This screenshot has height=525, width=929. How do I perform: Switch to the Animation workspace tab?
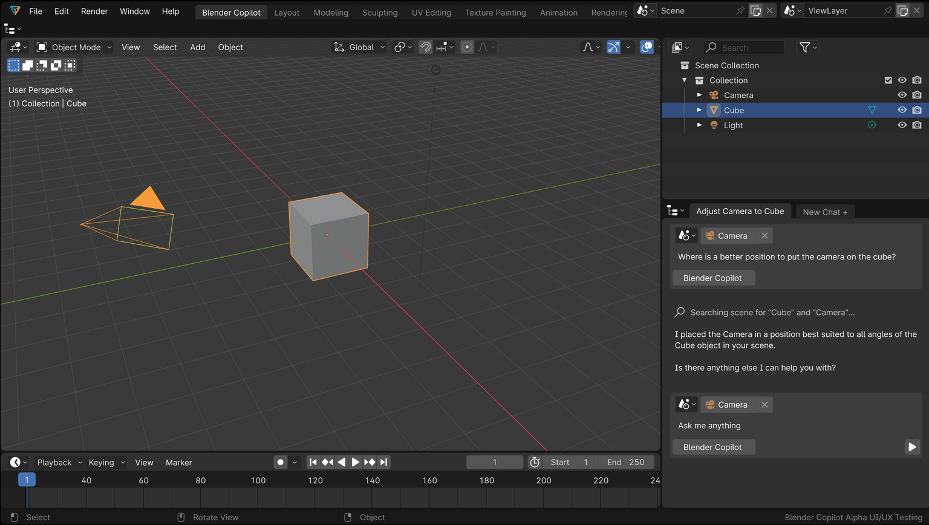559,12
